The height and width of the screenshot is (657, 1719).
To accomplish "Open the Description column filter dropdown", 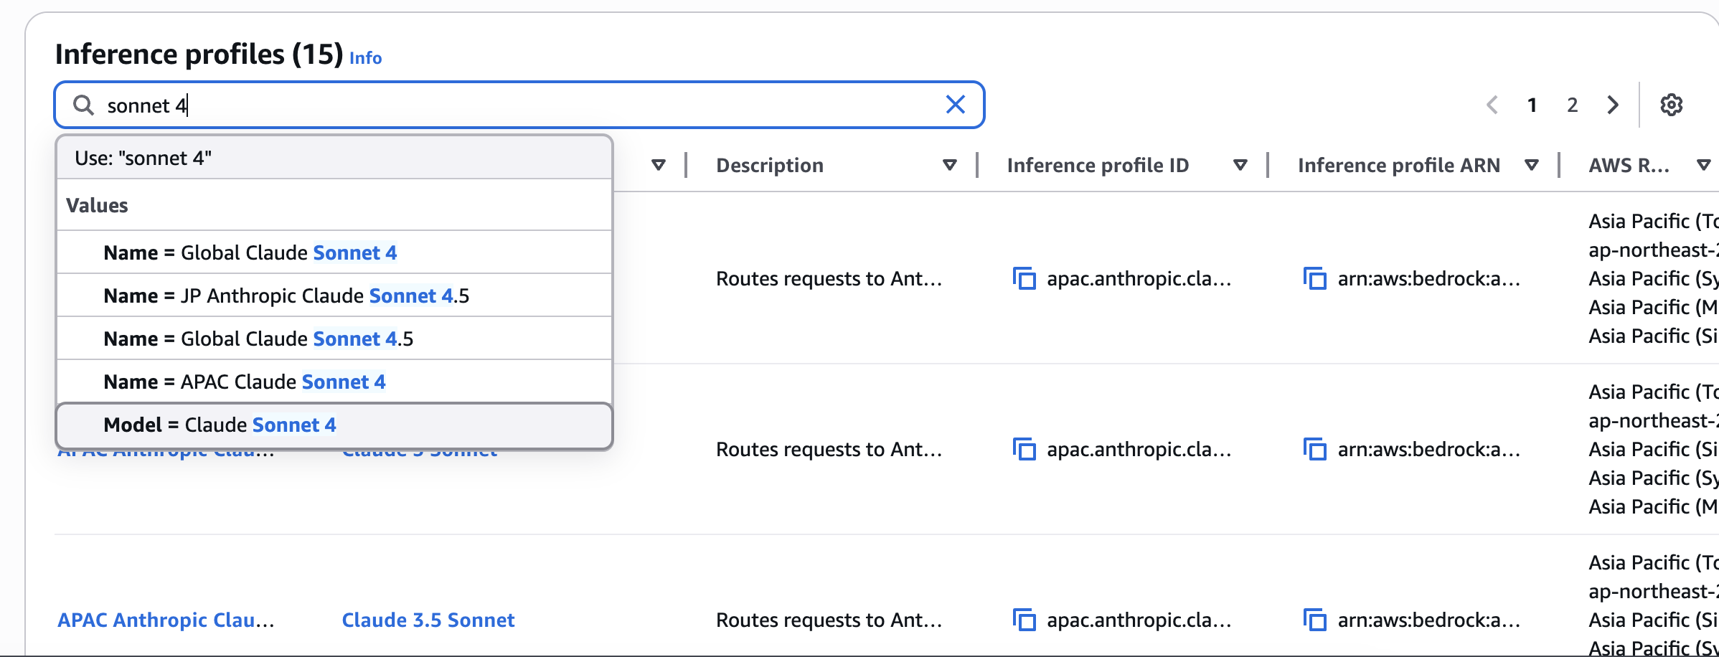I will (x=950, y=164).
